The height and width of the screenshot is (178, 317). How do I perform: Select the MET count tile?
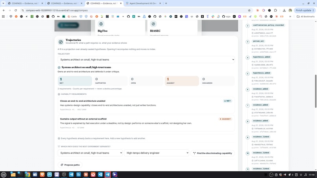pyautogui.click(x=75, y=81)
